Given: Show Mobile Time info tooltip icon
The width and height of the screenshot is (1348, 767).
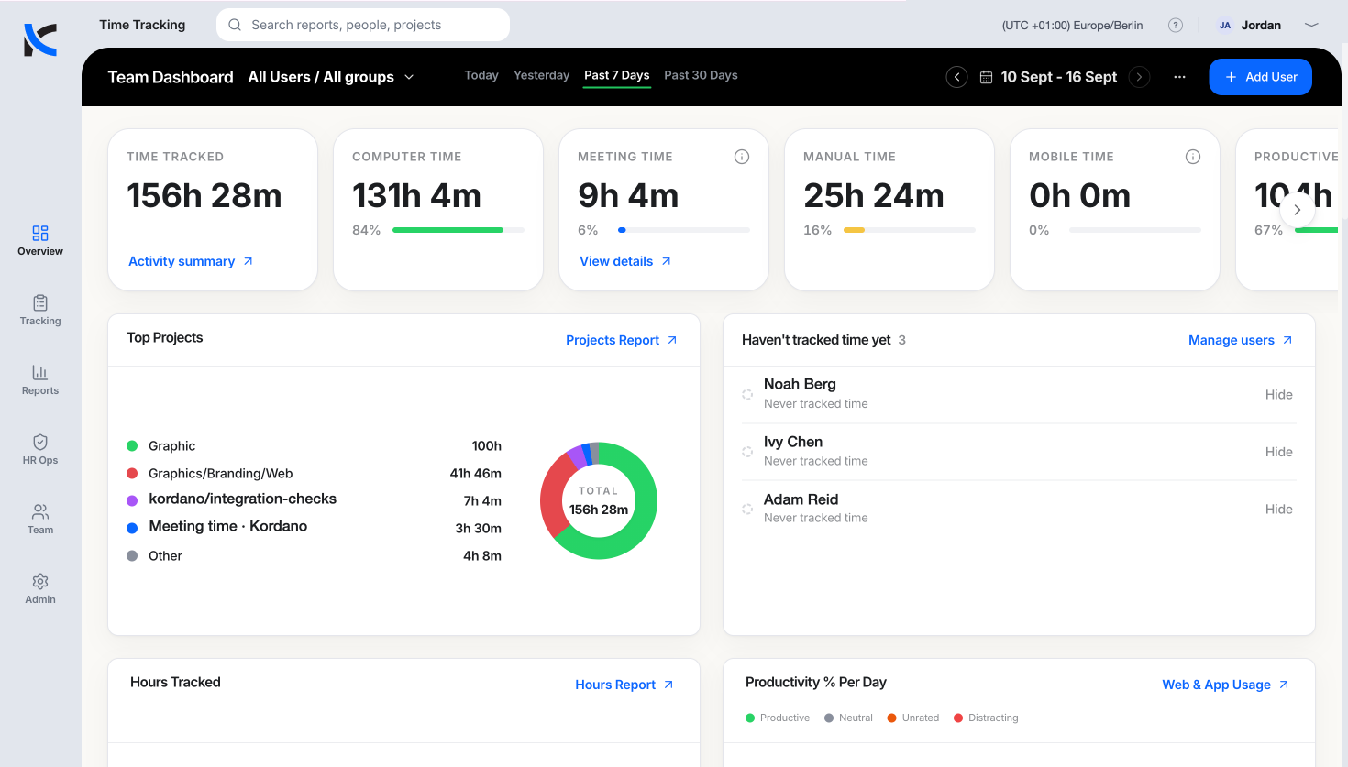Looking at the screenshot, I should click(1193, 157).
